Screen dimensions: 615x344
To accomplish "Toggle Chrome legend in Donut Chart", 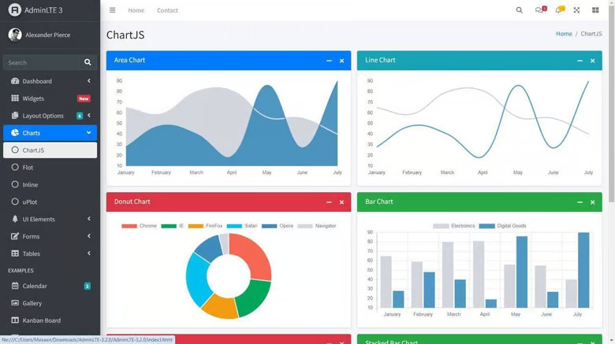I will coord(140,226).
